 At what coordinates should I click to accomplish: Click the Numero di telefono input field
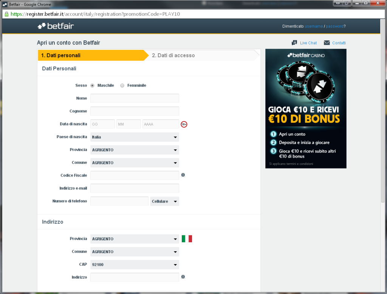(x=119, y=201)
